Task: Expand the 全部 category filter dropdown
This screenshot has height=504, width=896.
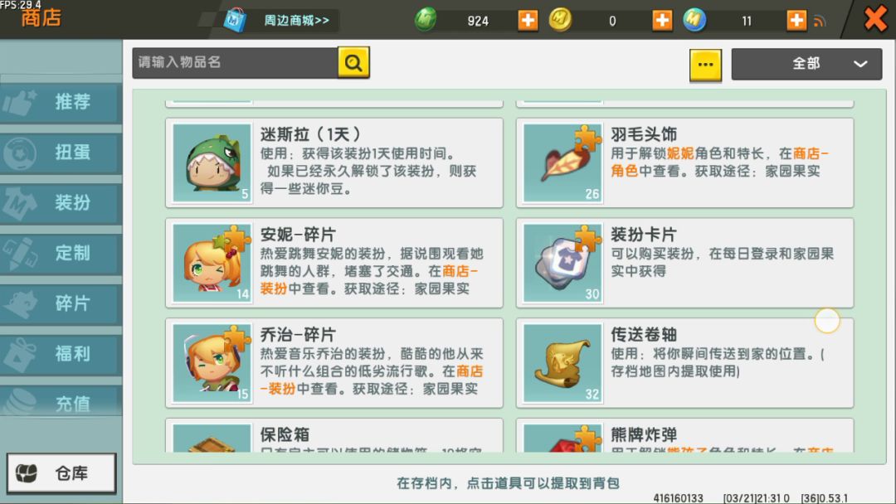Action: click(806, 63)
